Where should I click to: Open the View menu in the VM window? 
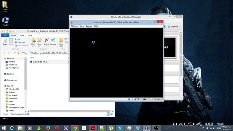pyautogui.click(x=82, y=26)
